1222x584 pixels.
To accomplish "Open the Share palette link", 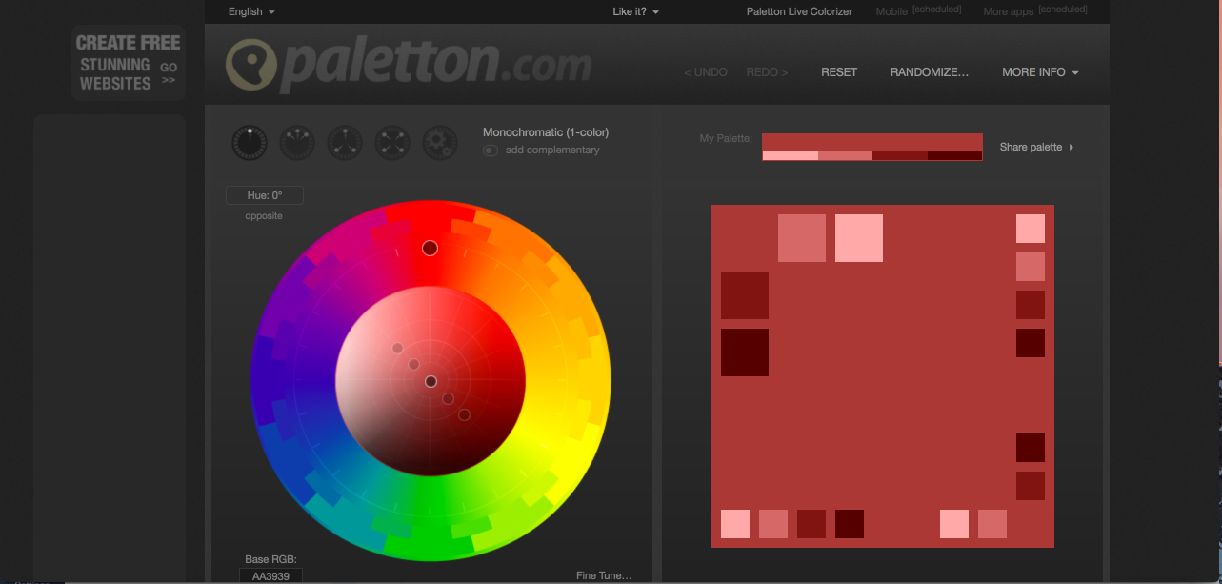I will tap(1036, 148).
